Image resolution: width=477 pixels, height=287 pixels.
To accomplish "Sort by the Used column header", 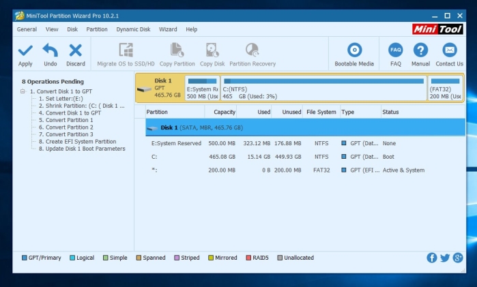I will (x=254, y=112).
